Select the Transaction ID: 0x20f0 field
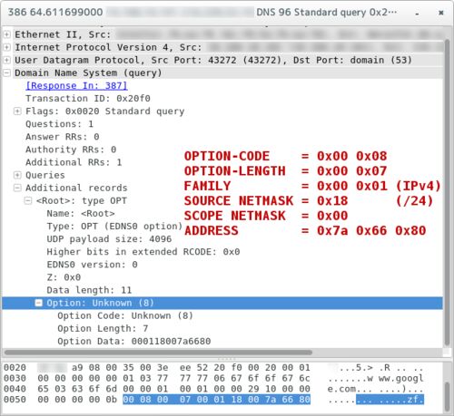This screenshot has height=416, width=454. (88, 99)
